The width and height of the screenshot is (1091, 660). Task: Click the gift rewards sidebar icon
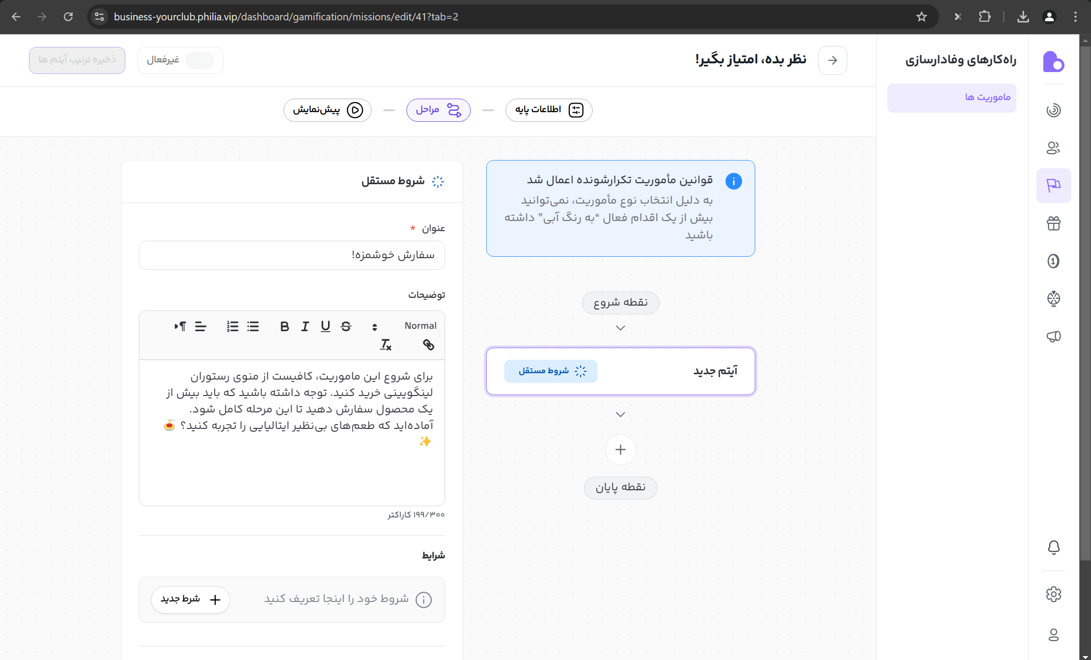point(1053,223)
